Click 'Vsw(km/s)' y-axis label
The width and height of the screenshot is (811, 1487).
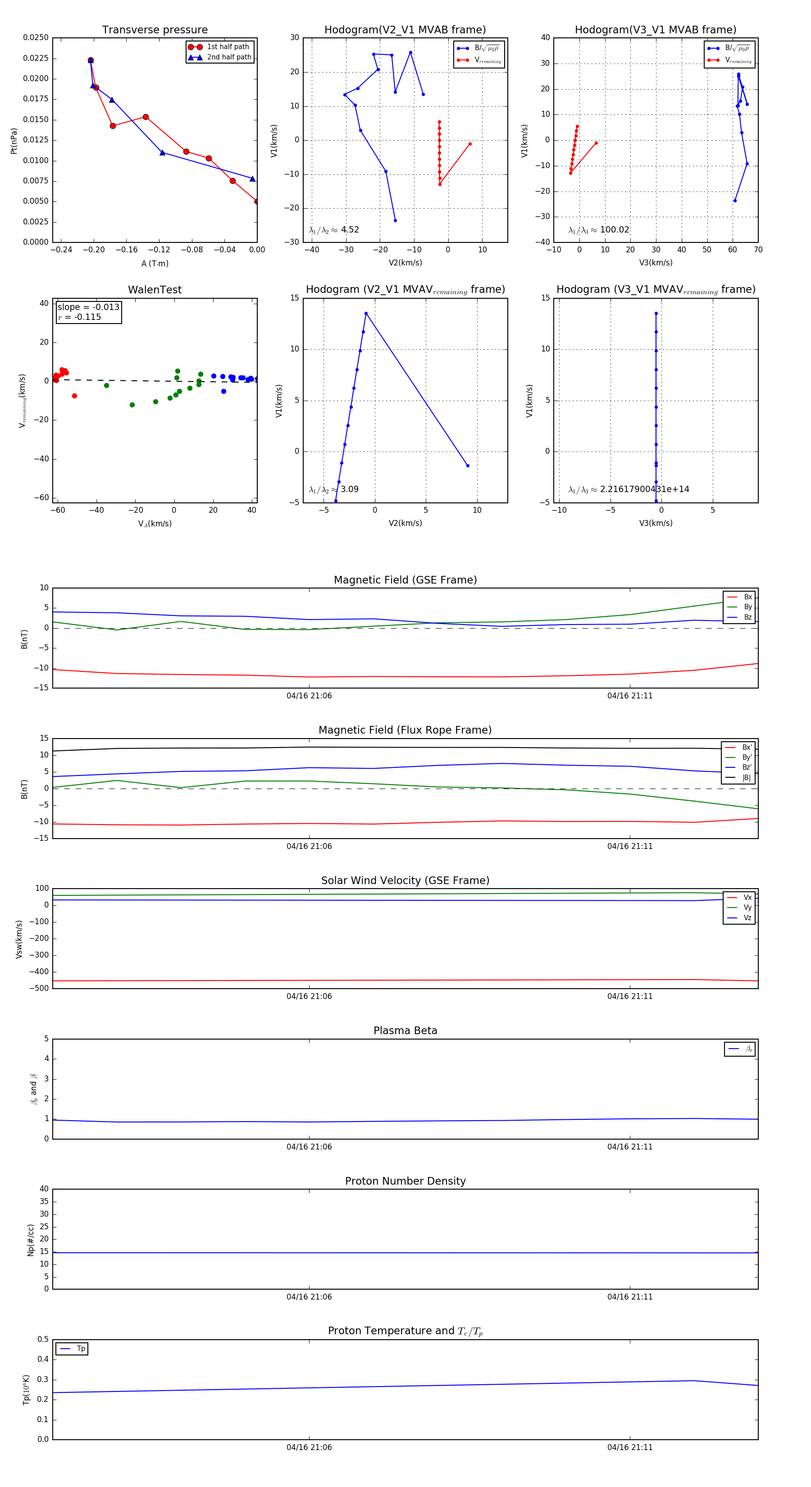point(19,939)
